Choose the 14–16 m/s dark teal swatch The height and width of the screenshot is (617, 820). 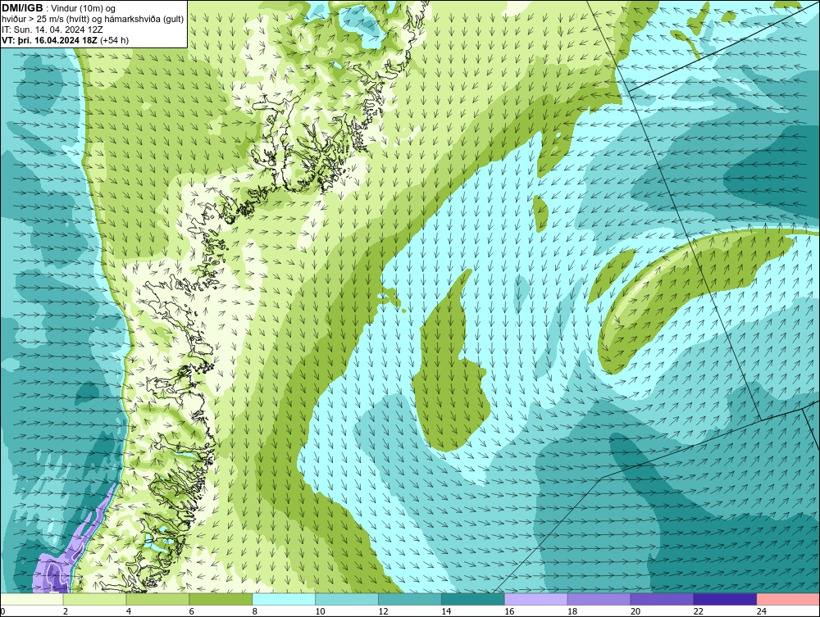tap(473, 599)
